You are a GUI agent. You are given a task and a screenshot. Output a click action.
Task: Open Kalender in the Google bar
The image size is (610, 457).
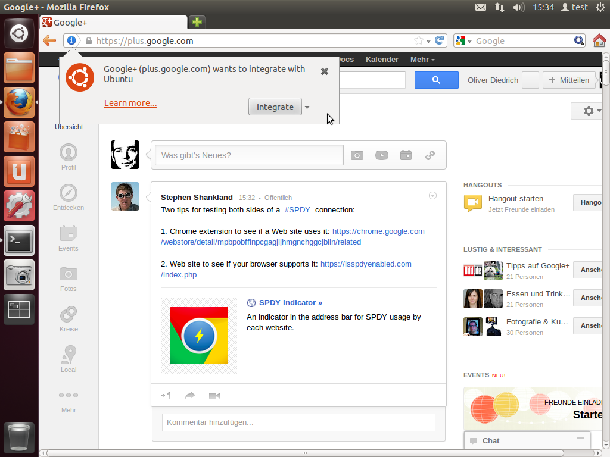pyautogui.click(x=382, y=60)
